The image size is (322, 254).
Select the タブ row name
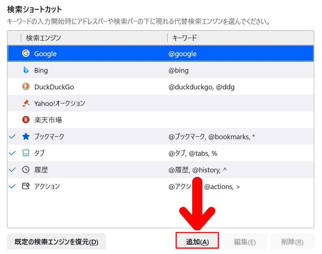pos(40,153)
